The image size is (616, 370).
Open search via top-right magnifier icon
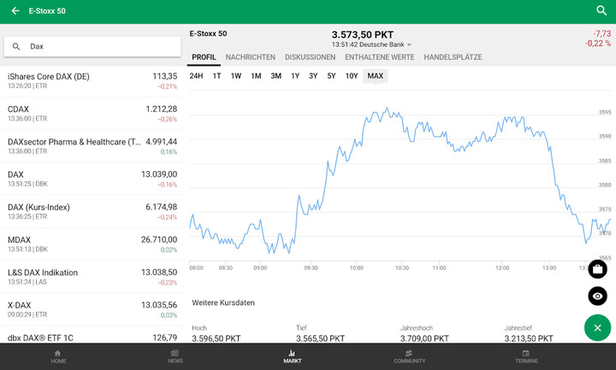click(601, 11)
